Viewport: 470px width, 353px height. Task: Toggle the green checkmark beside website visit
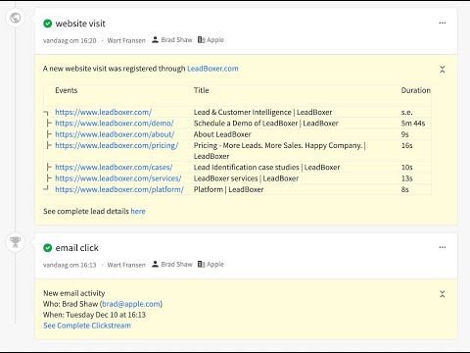[x=48, y=24]
